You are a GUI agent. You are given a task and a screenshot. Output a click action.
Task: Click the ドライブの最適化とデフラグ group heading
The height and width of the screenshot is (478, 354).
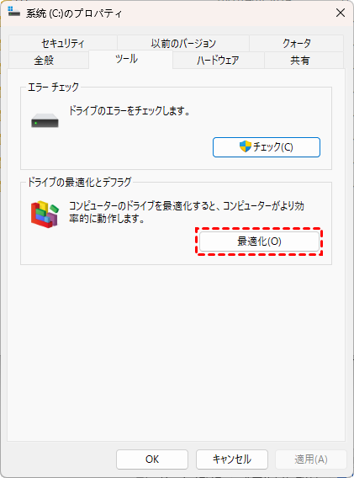point(79,182)
